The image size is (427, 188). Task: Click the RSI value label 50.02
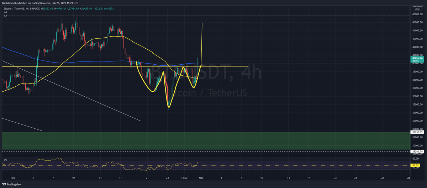[x=416, y=166]
